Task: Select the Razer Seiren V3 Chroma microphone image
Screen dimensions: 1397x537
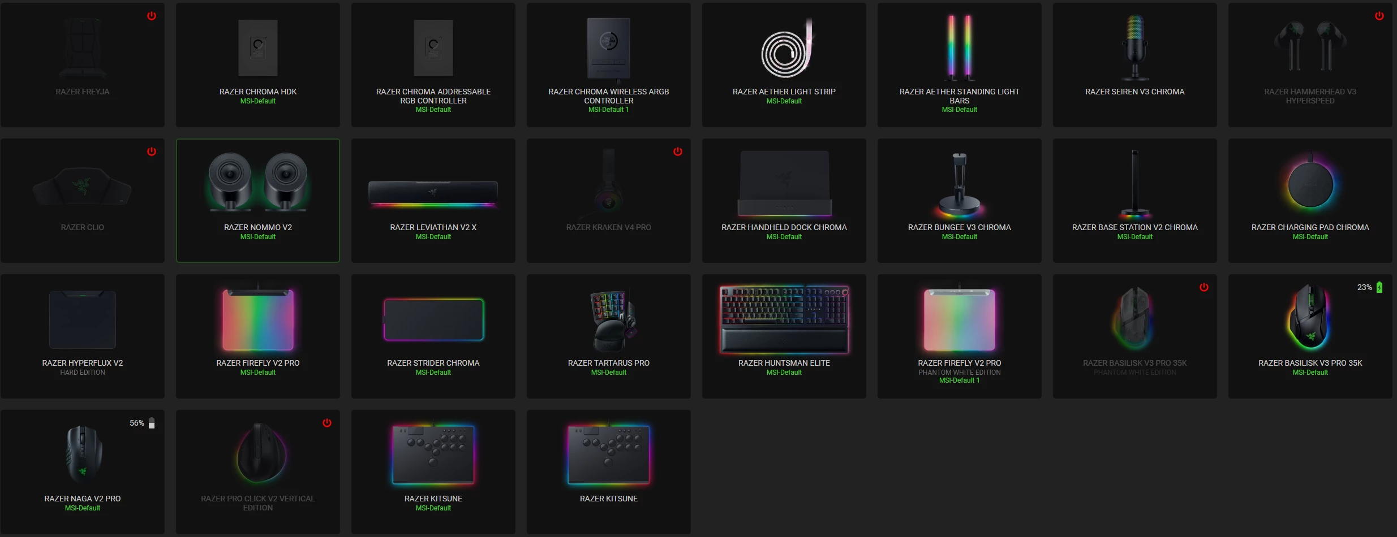Action: click(x=1135, y=47)
